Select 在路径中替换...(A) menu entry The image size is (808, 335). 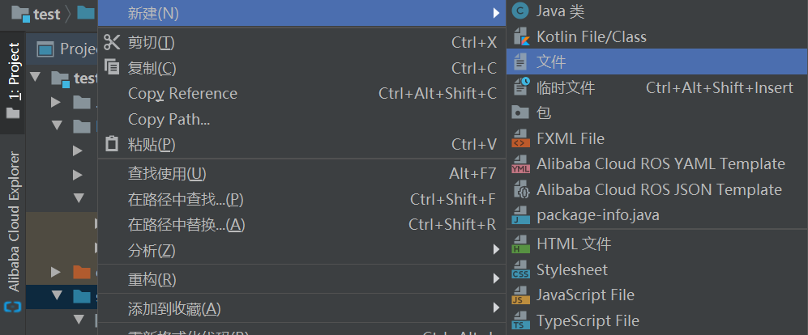click(302, 225)
